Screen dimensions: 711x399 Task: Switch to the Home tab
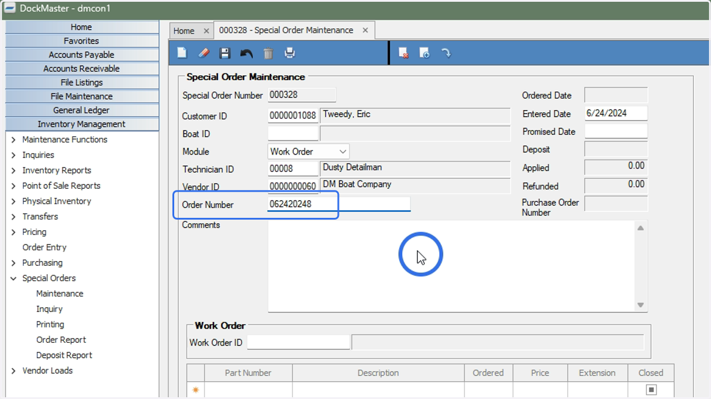tap(184, 31)
